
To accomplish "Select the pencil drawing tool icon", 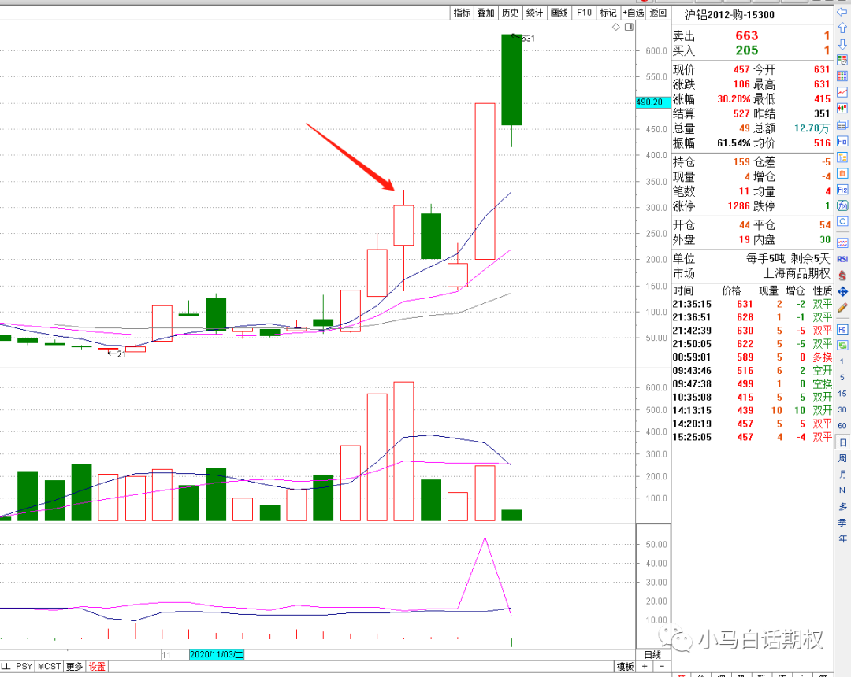I will pyautogui.click(x=842, y=308).
